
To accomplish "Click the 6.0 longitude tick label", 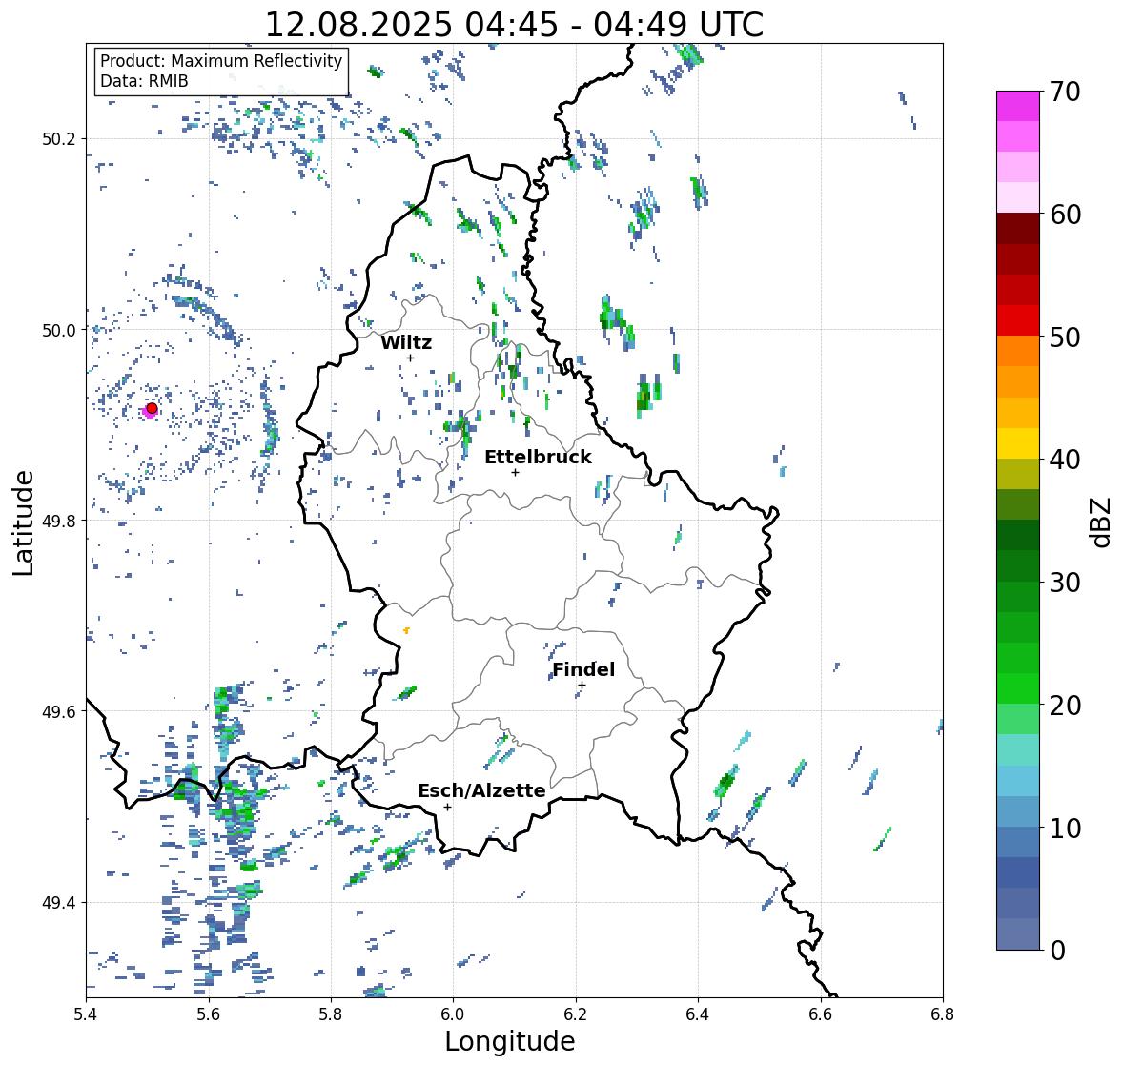I will 453,1014.
